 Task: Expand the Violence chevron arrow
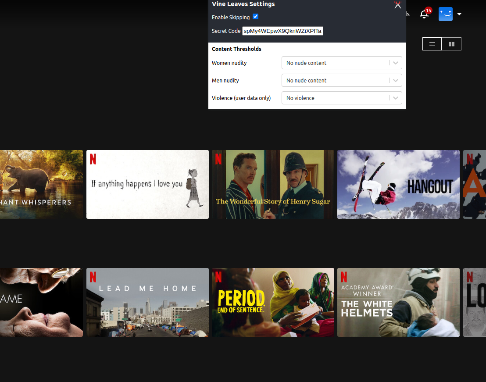click(396, 98)
